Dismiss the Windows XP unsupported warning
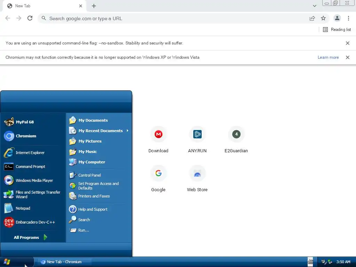 [347, 57]
